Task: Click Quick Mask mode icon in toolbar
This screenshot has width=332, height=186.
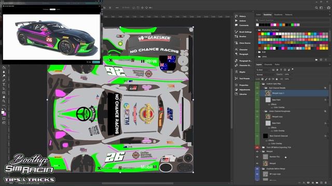Action: [x=4, y=118]
